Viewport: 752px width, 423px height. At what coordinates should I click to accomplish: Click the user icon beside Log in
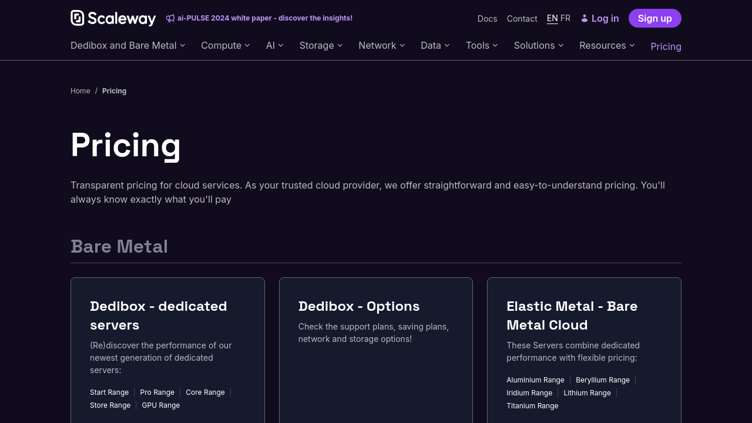tap(584, 19)
